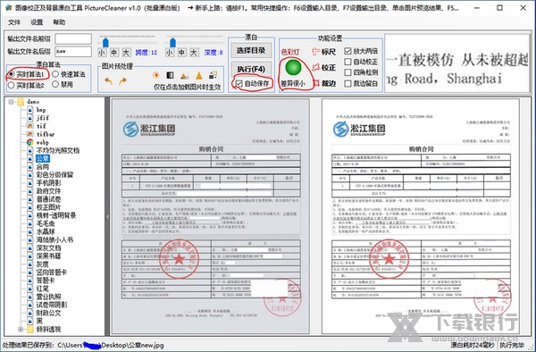
Task: Select 政府文件 in the file tree
Action: (x=48, y=191)
